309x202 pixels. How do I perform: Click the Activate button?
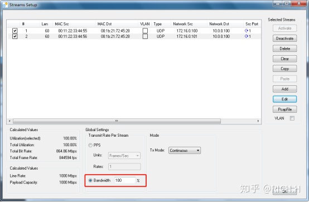tap(284, 28)
